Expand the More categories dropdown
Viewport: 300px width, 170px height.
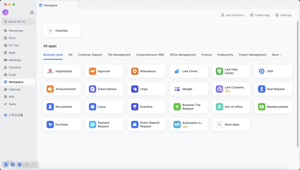point(277,55)
